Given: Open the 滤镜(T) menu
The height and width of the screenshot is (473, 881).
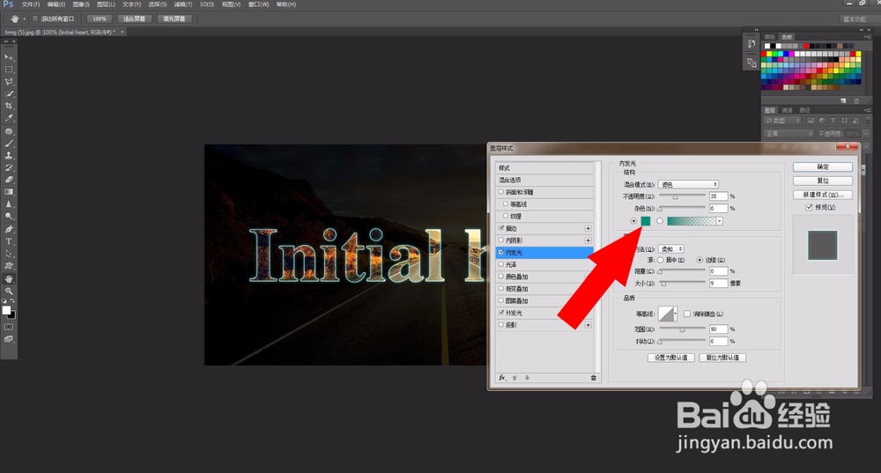Looking at the screenshot, I should [182, 4].
